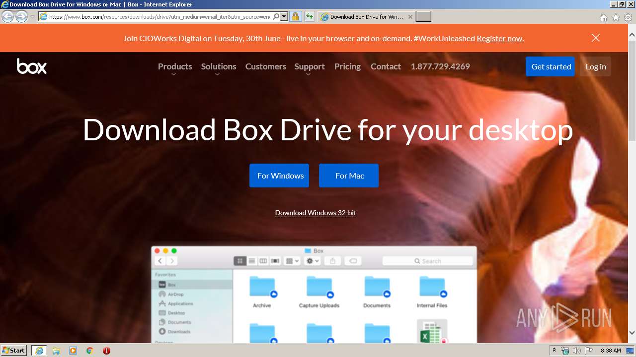636x357 pixels.
Task: Click the browser Forward arrow
Action: (x=21, y=16)
